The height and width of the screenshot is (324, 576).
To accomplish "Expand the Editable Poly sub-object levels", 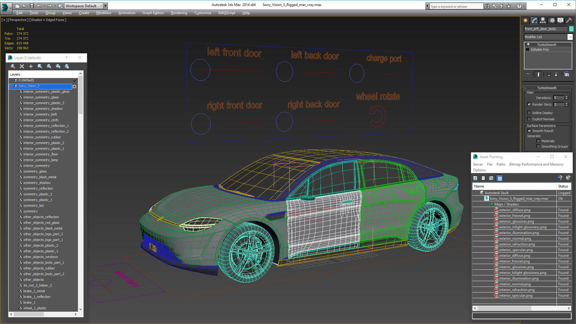I will pyautogui.click(x=528, y=49).
